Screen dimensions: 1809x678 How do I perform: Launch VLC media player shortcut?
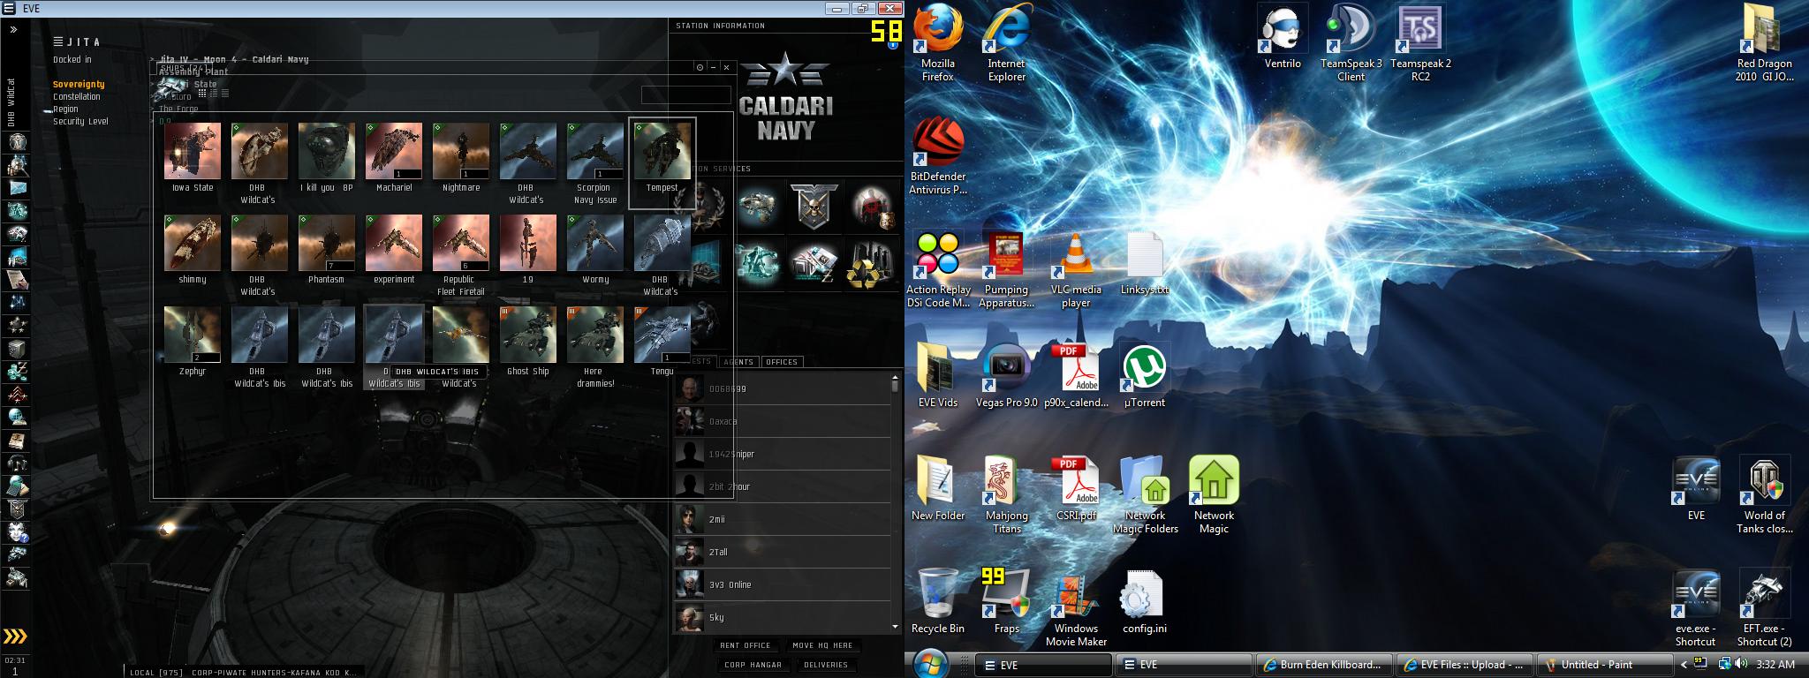click(1075, 269)
